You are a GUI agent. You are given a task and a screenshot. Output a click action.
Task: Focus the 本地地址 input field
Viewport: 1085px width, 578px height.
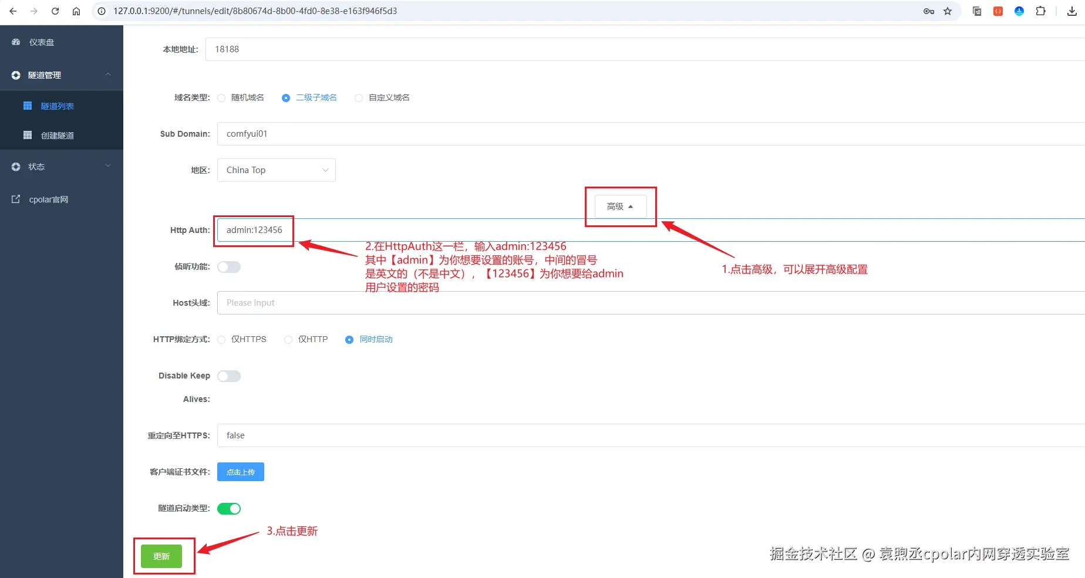tap(645, 49)
